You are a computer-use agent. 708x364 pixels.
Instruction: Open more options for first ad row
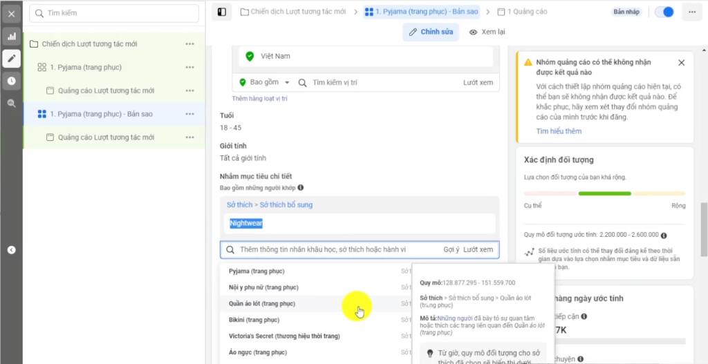(x=189, y=90)
